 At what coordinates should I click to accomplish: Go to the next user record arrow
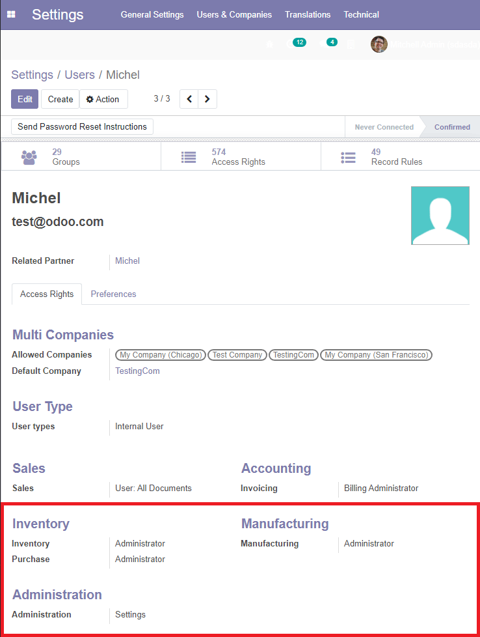(x=207, y=99)
